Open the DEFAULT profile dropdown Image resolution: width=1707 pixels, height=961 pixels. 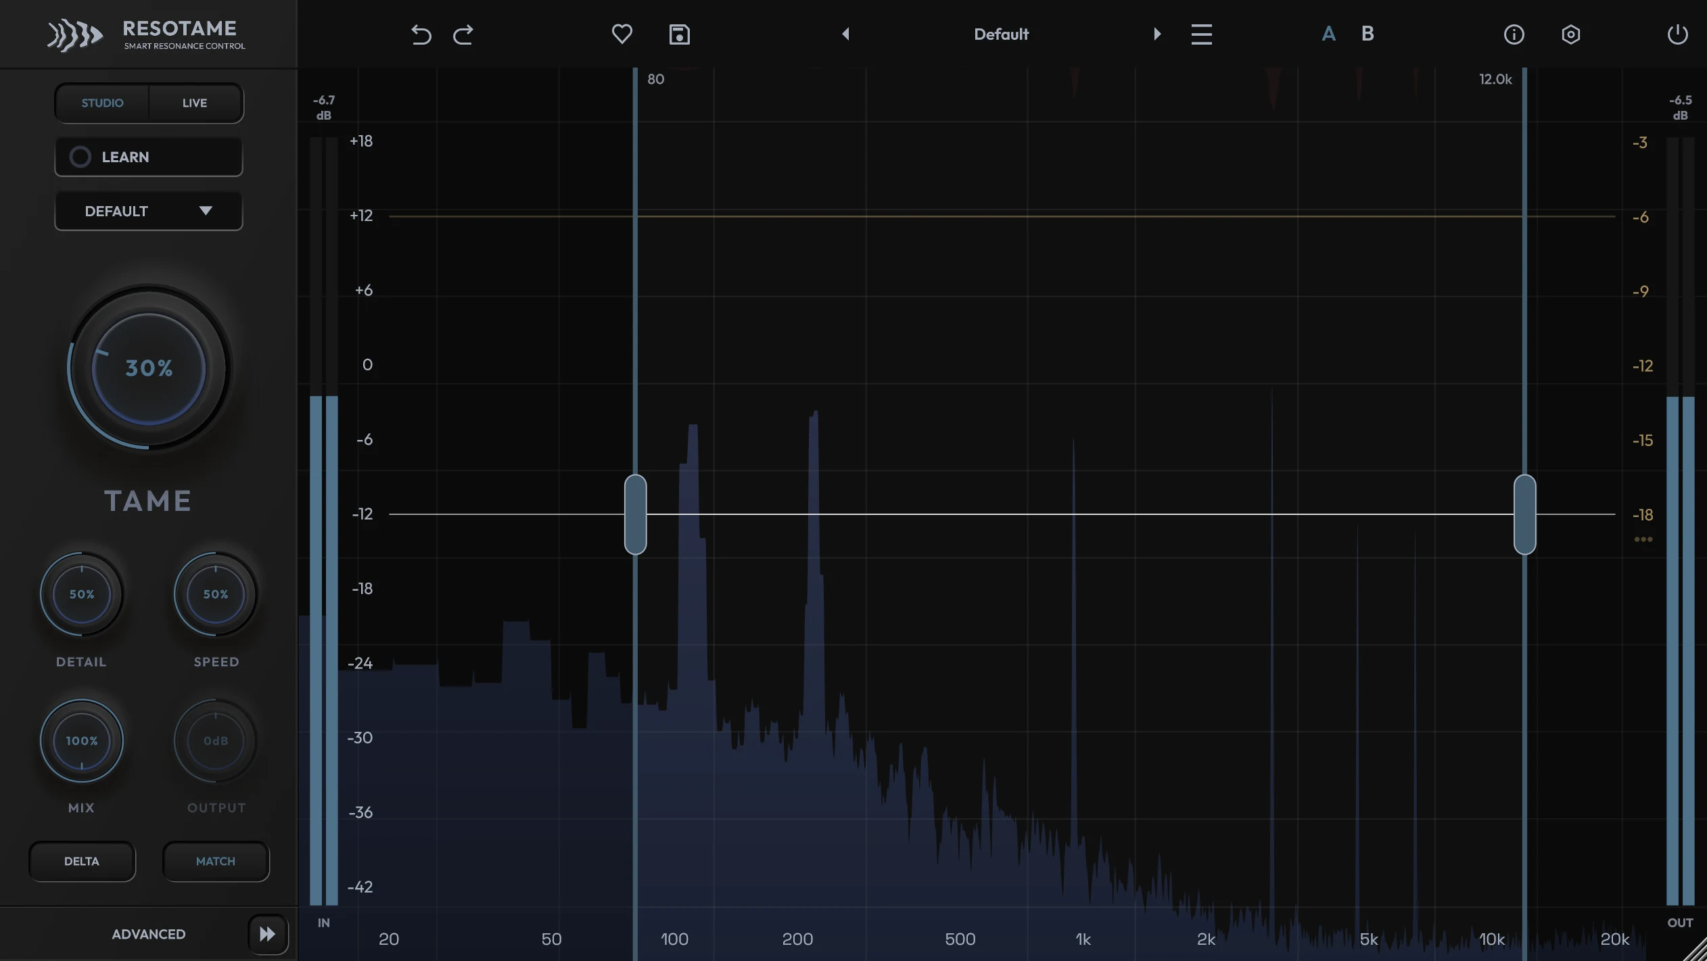[x=148, y=211]
